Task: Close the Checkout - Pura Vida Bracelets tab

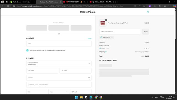Action: coord(61,2)
